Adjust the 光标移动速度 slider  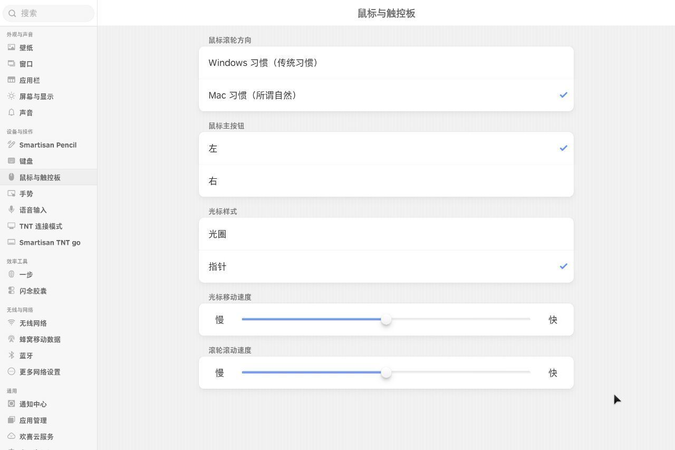coord(386,319)
